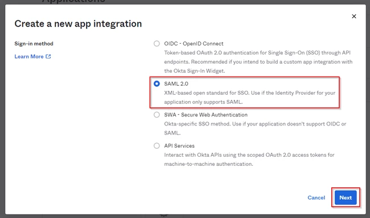The height and width of the screenshot is (218, 370).
Task: Click the "OIDC - OpenID Connect" label text
Action: click(x=194, y=44)
